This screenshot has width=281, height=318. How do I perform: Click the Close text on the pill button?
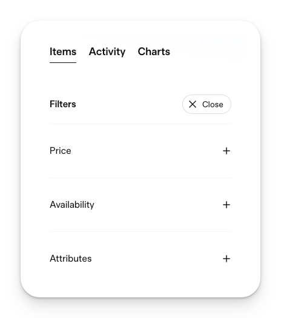(x=213, y=104)
